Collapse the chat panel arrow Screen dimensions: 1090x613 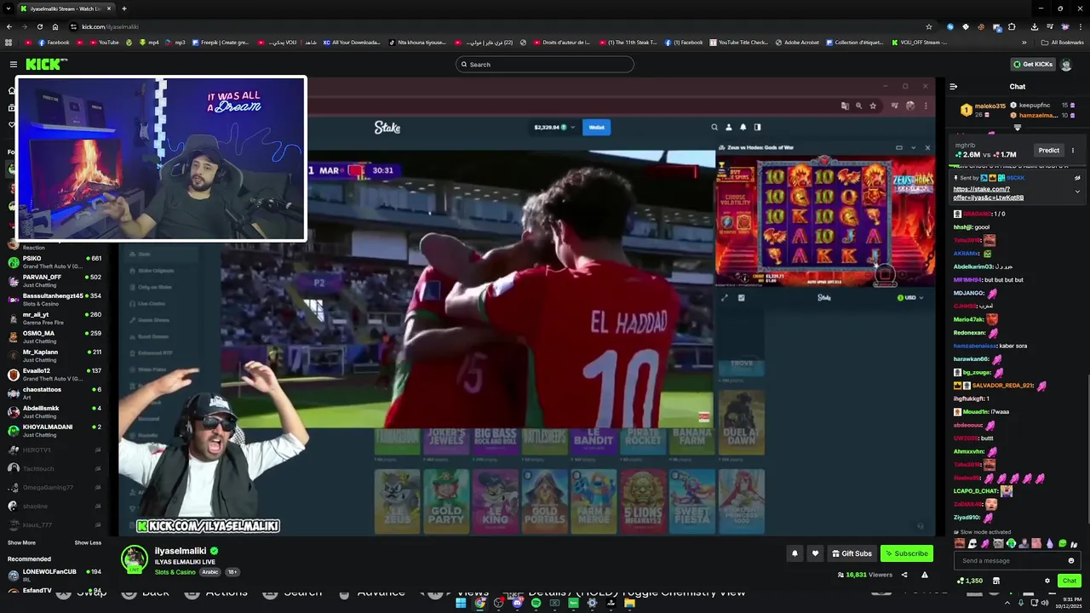(x=953, y=86)
